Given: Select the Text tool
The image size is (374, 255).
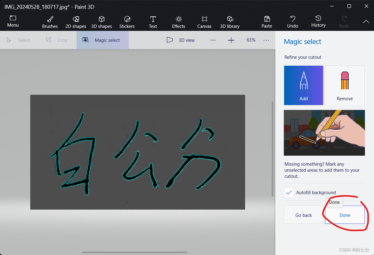Looking at the screenshot, I should tap(153, 21).
